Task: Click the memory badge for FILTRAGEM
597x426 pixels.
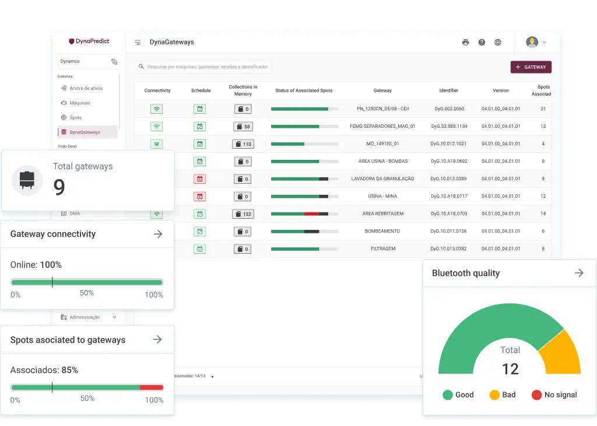Action: 243,249
